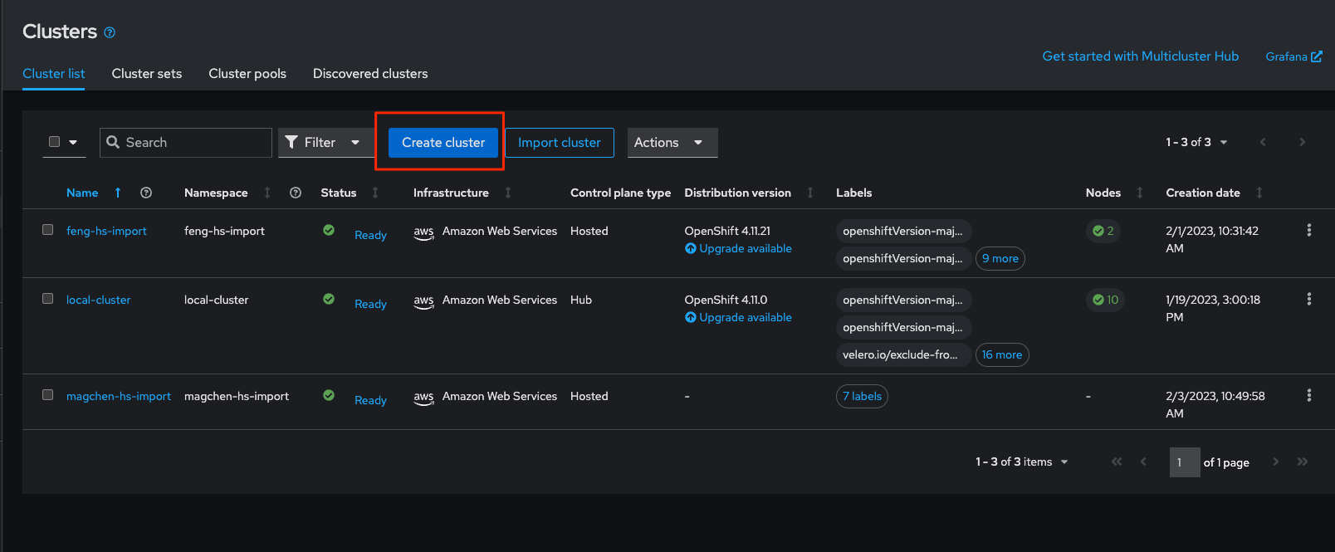Click the Name column help icon

146,193
